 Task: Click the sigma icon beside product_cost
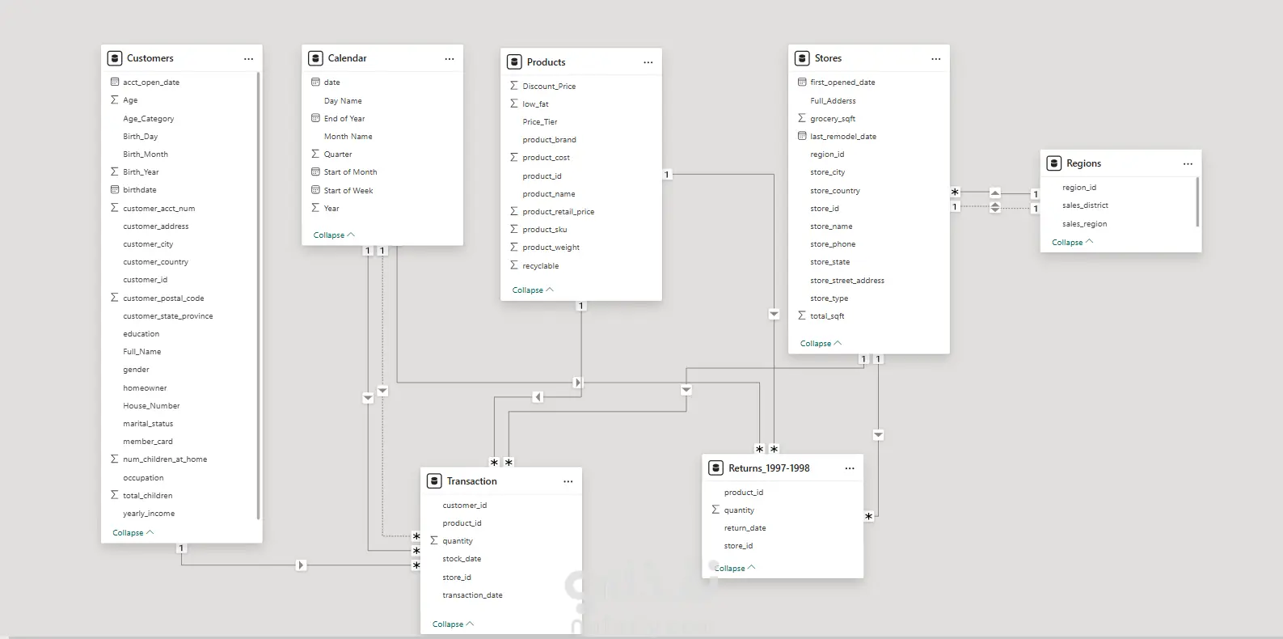[514, 157]
